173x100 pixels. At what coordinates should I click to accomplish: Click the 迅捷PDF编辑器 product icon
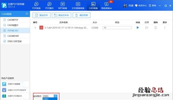(x=4, y=84)
